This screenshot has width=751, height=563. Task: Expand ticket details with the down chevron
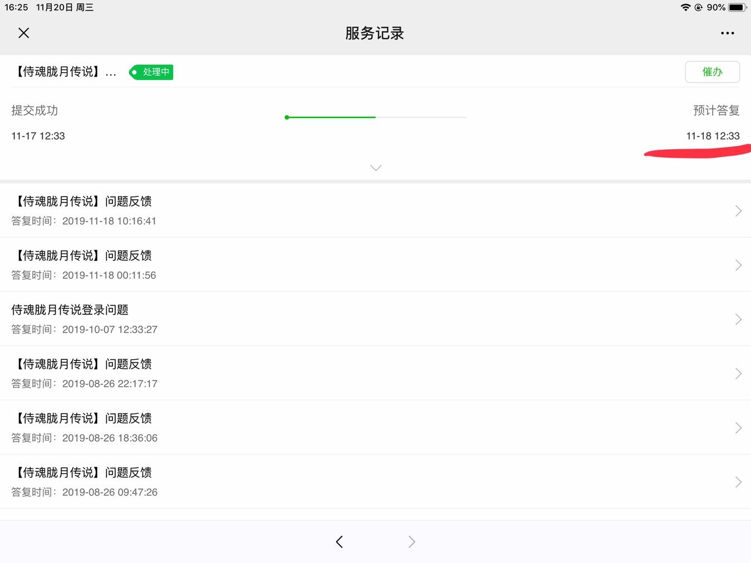click(375, 167)
